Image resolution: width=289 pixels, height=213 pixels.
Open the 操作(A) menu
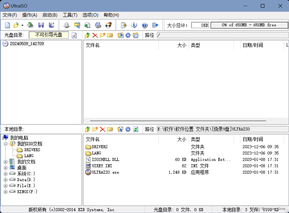30,15
